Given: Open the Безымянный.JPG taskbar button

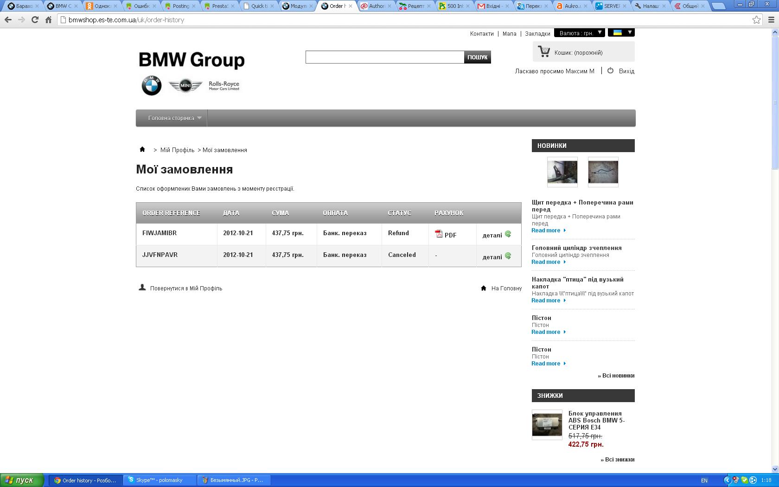Looking at the screenshot, I should pos(234,480).
